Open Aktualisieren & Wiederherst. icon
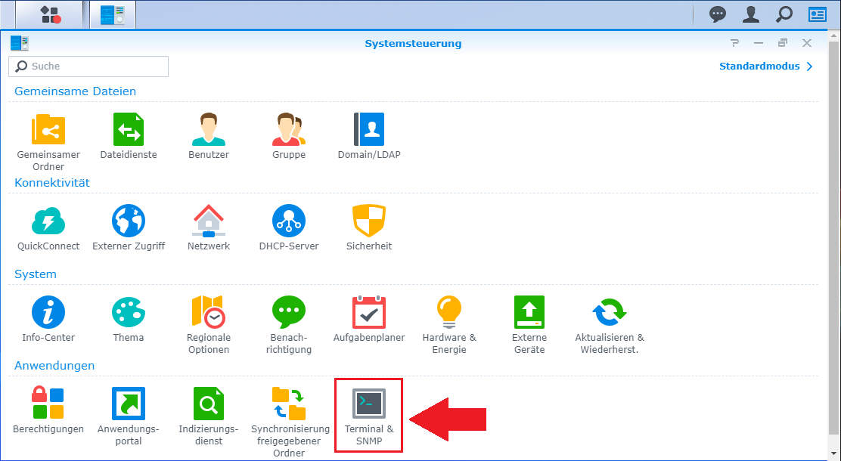Screen dimensions: 841x461 pyautogui.click(x=610, y=312)
